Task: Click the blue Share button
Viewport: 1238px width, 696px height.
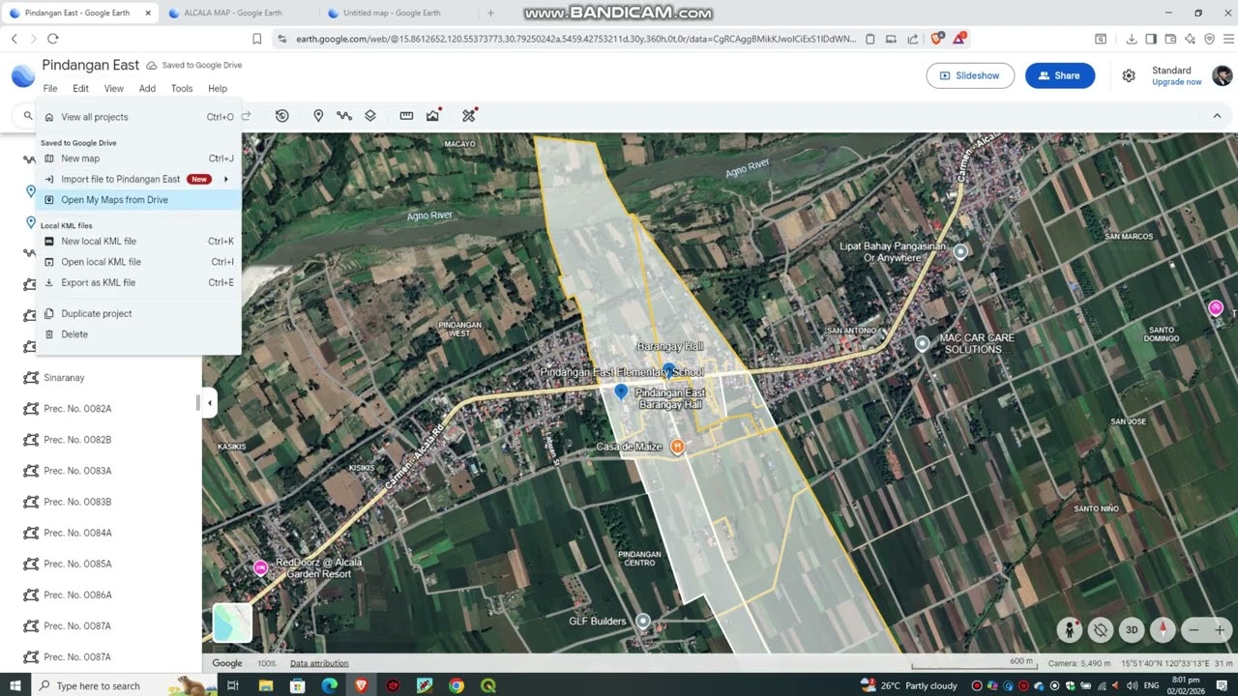Action: [x=1060, y=75]
